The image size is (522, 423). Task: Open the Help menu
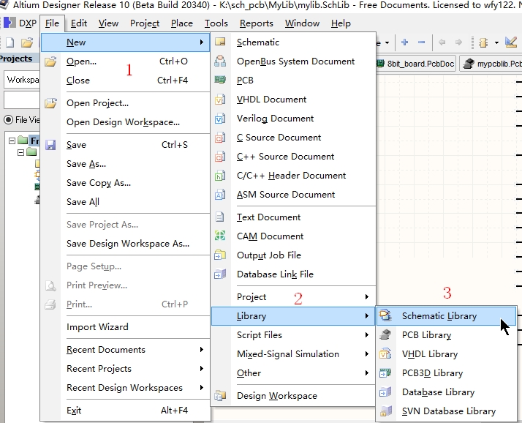pyautogui.click(x=341, y=23)
